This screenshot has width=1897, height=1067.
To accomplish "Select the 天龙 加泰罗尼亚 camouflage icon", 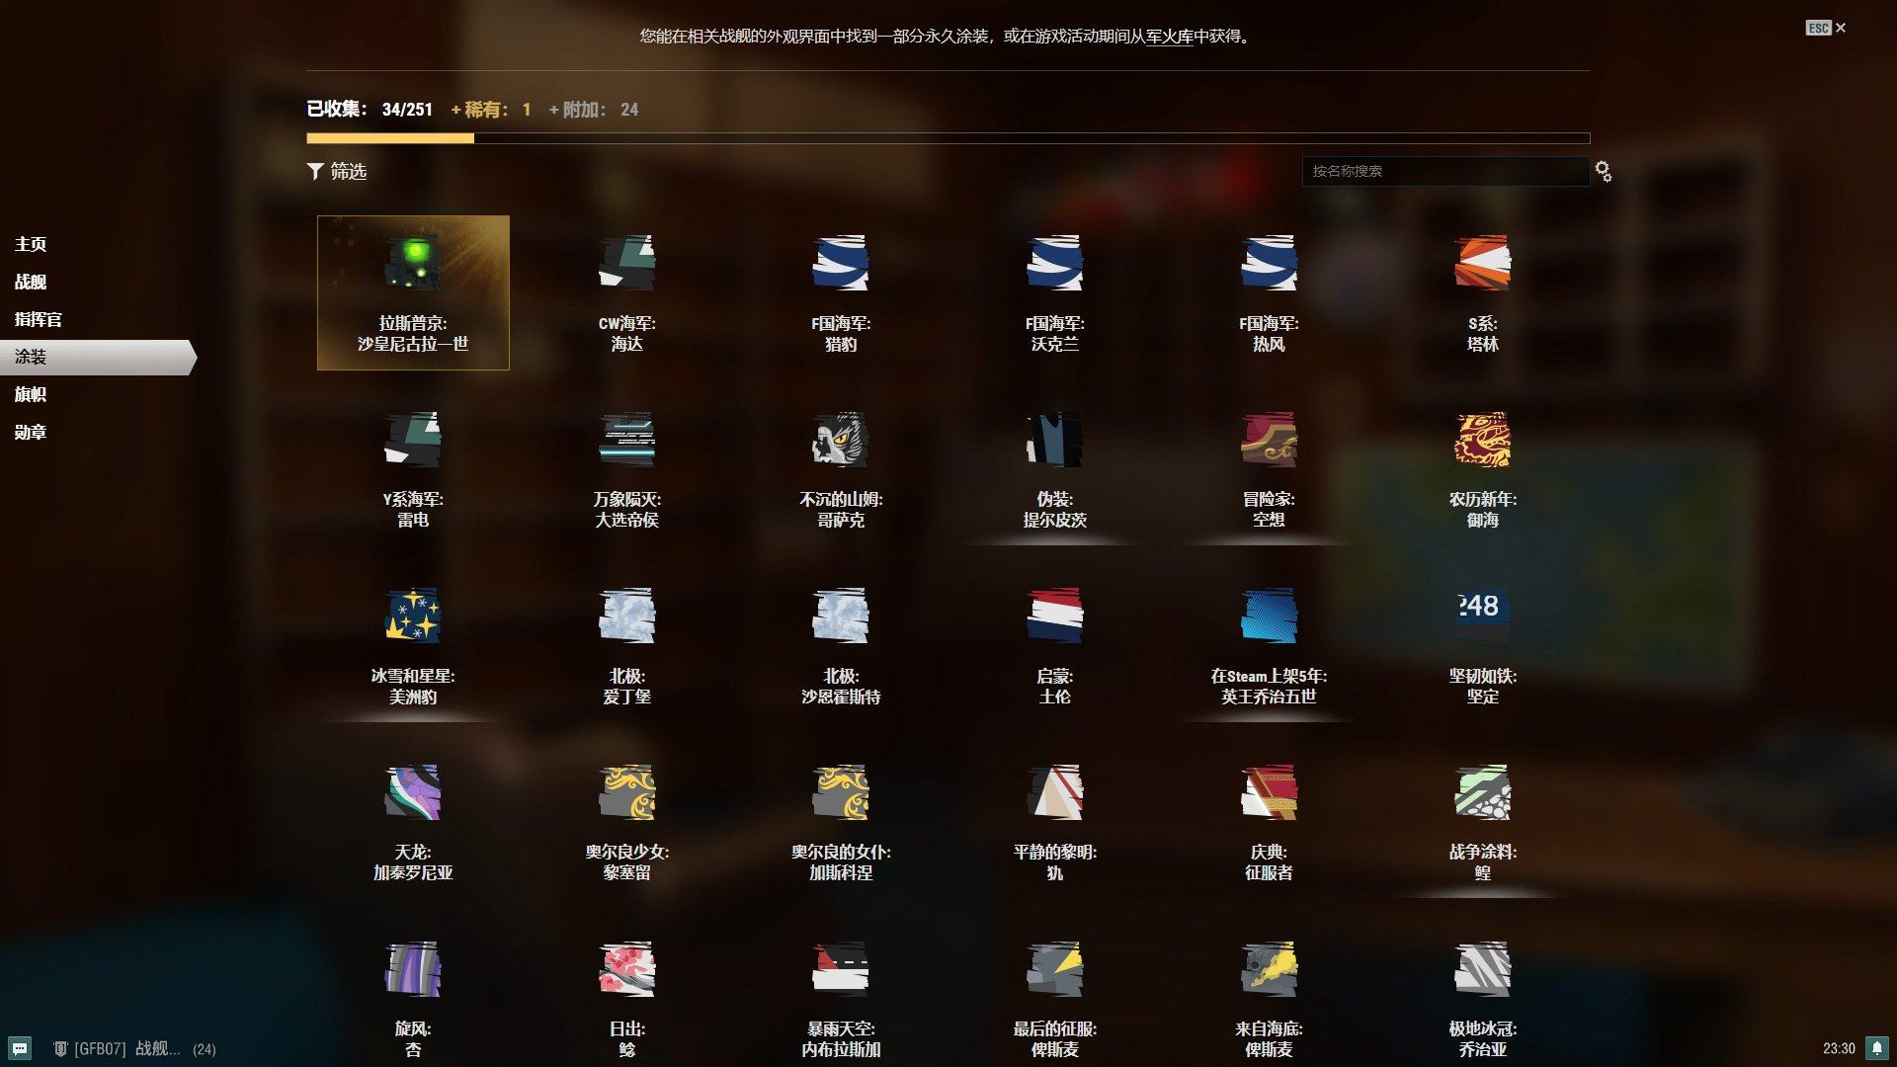I will click(x=413, y=792).
